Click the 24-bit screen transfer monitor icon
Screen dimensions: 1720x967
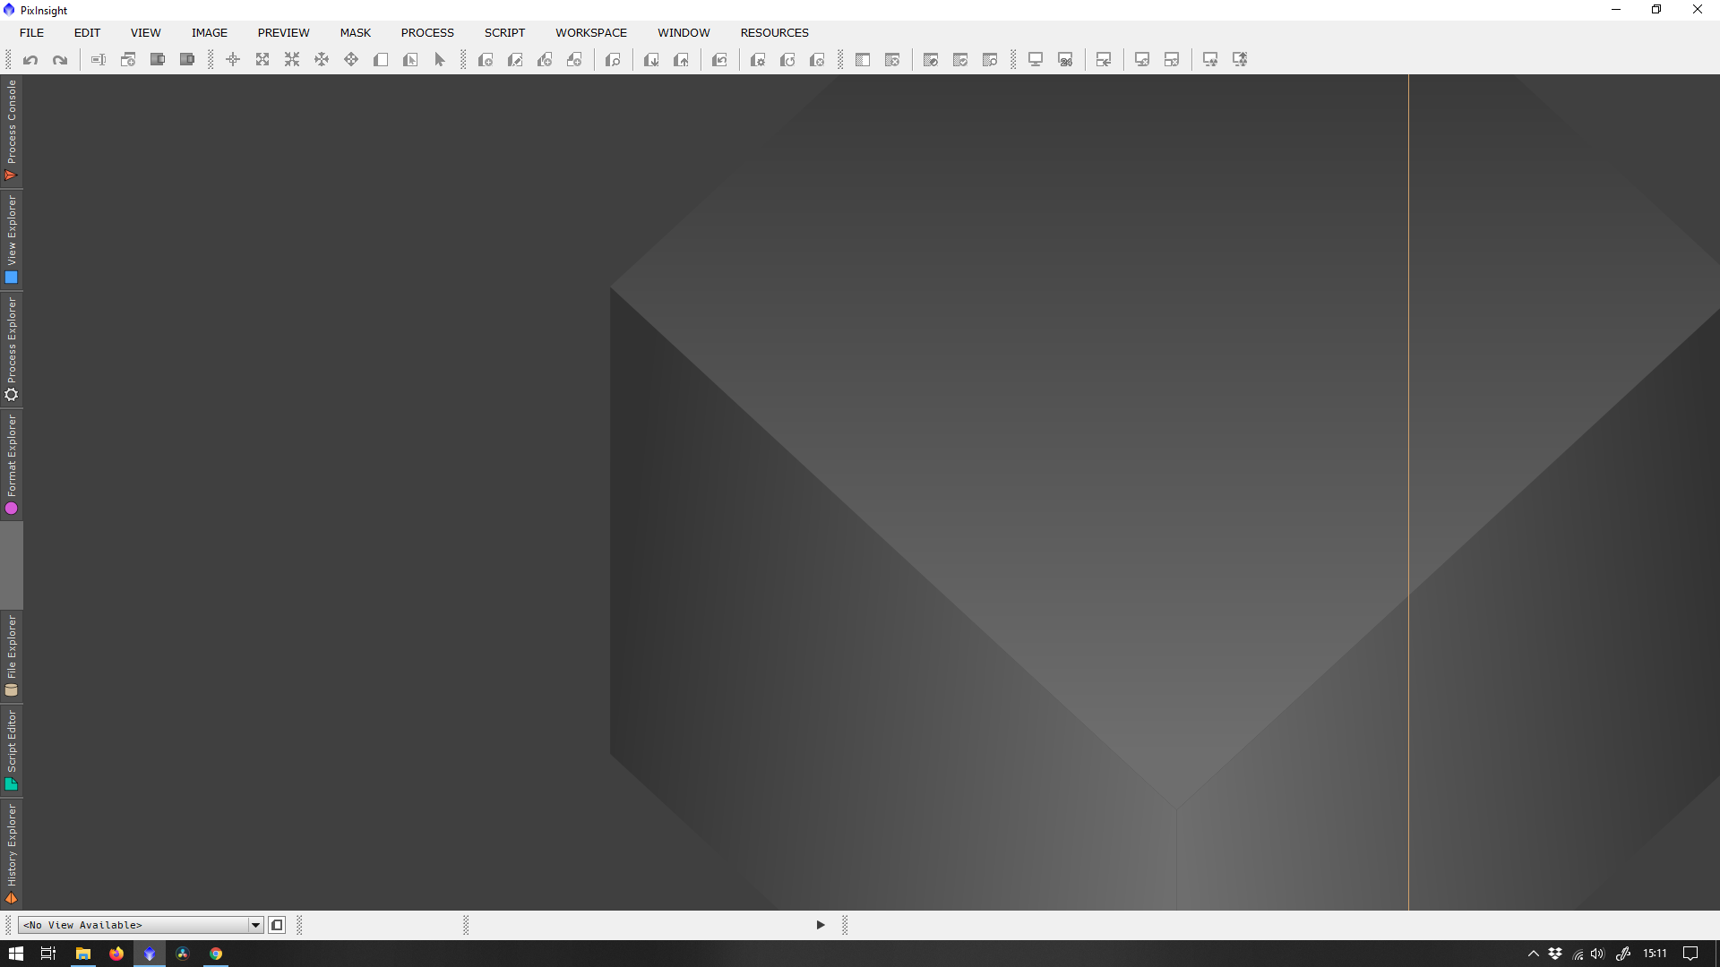pyautogui.click(x=1065, y=60)
